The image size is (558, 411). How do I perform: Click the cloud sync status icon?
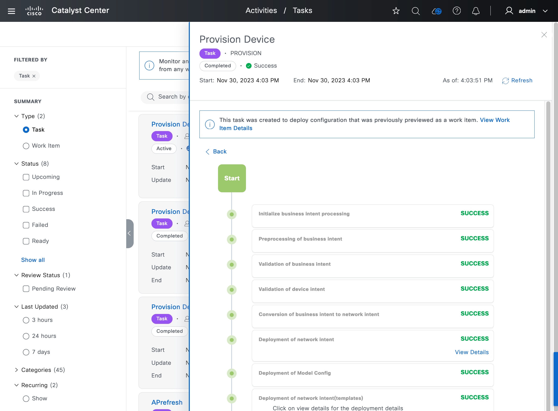pyautogui.click(x=437, y=11)
